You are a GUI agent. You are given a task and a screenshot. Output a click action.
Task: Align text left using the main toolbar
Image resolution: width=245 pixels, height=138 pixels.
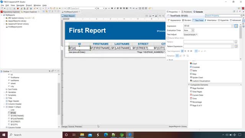tap(118, 8)
